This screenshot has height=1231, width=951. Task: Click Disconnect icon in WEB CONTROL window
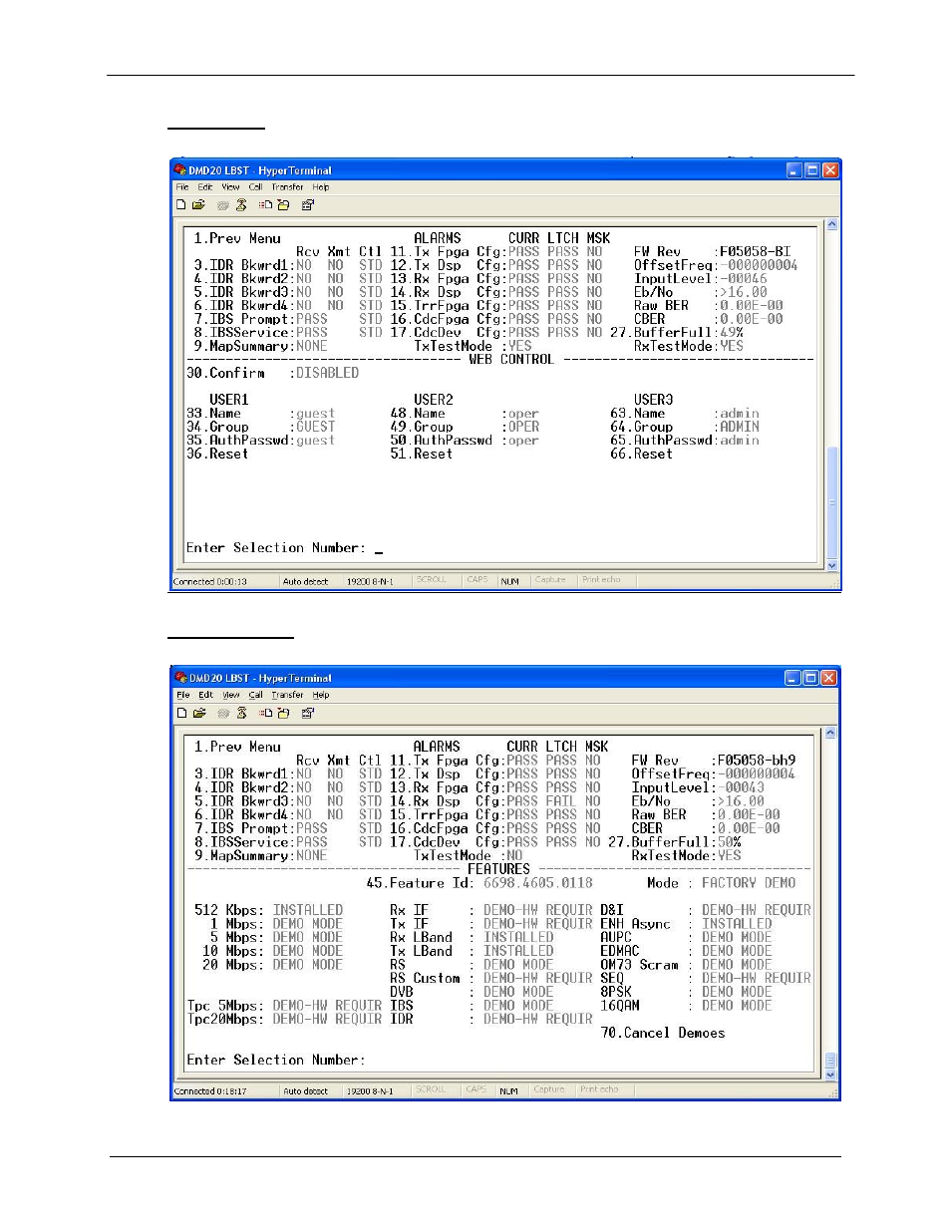241,205
